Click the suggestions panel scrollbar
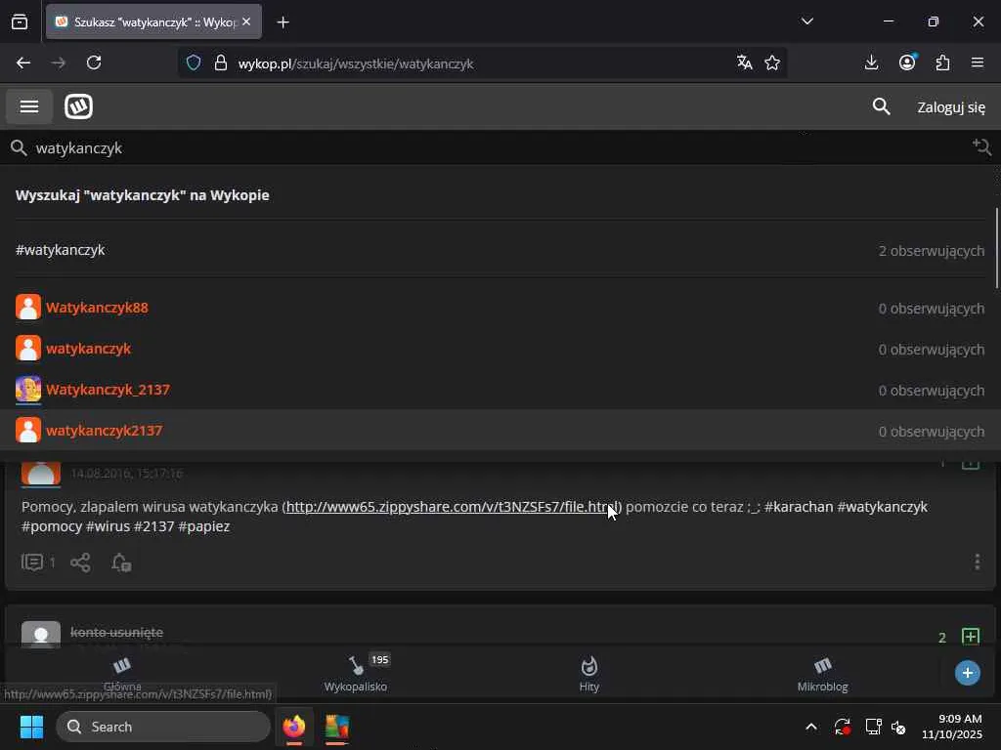The width and height of the screenshot is (1001, 750). point(996,248)
